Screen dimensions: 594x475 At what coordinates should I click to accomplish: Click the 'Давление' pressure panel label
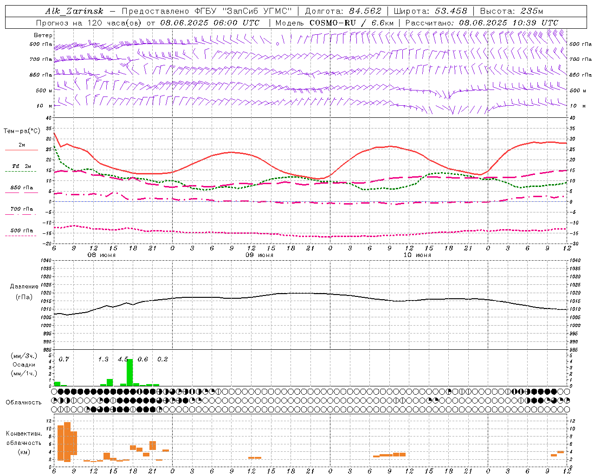[x=24, y=287]
